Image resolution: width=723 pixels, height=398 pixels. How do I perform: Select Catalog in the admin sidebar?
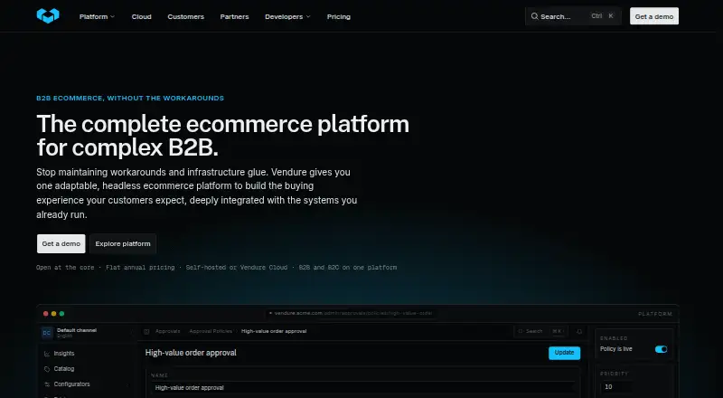63,369
